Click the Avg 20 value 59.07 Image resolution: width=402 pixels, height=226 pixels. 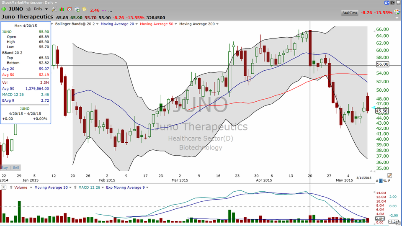click(44, 69)
